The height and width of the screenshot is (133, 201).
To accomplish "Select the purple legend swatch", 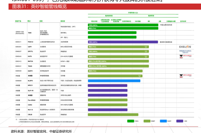I will [180, 121].
